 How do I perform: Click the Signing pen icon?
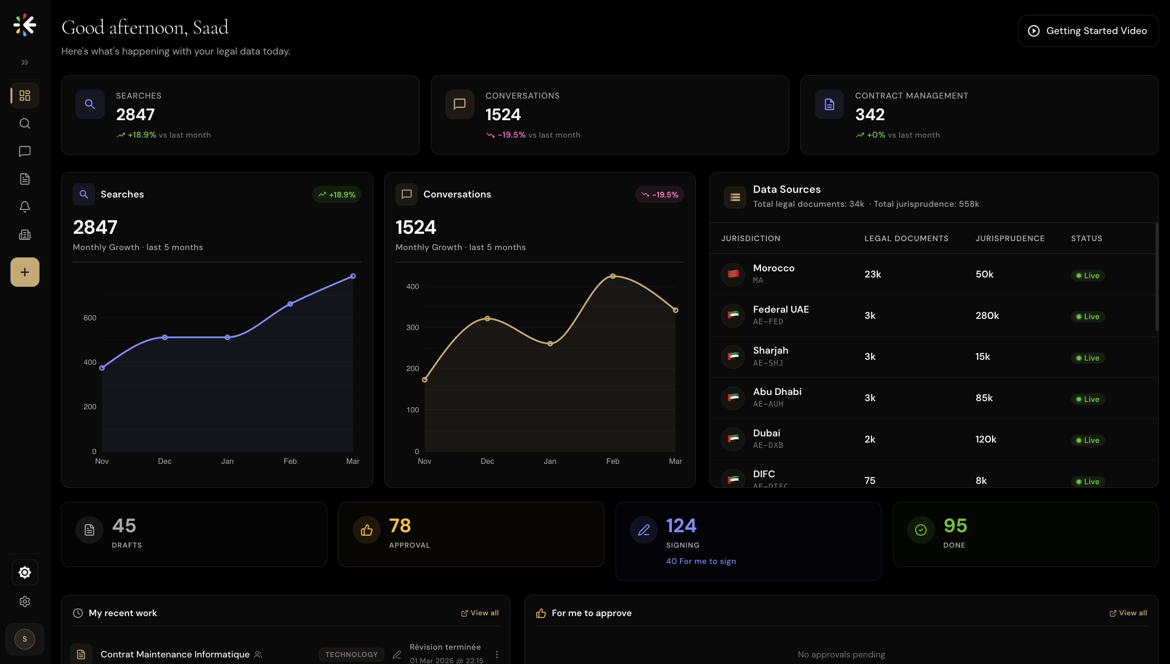tap(644, 530)
